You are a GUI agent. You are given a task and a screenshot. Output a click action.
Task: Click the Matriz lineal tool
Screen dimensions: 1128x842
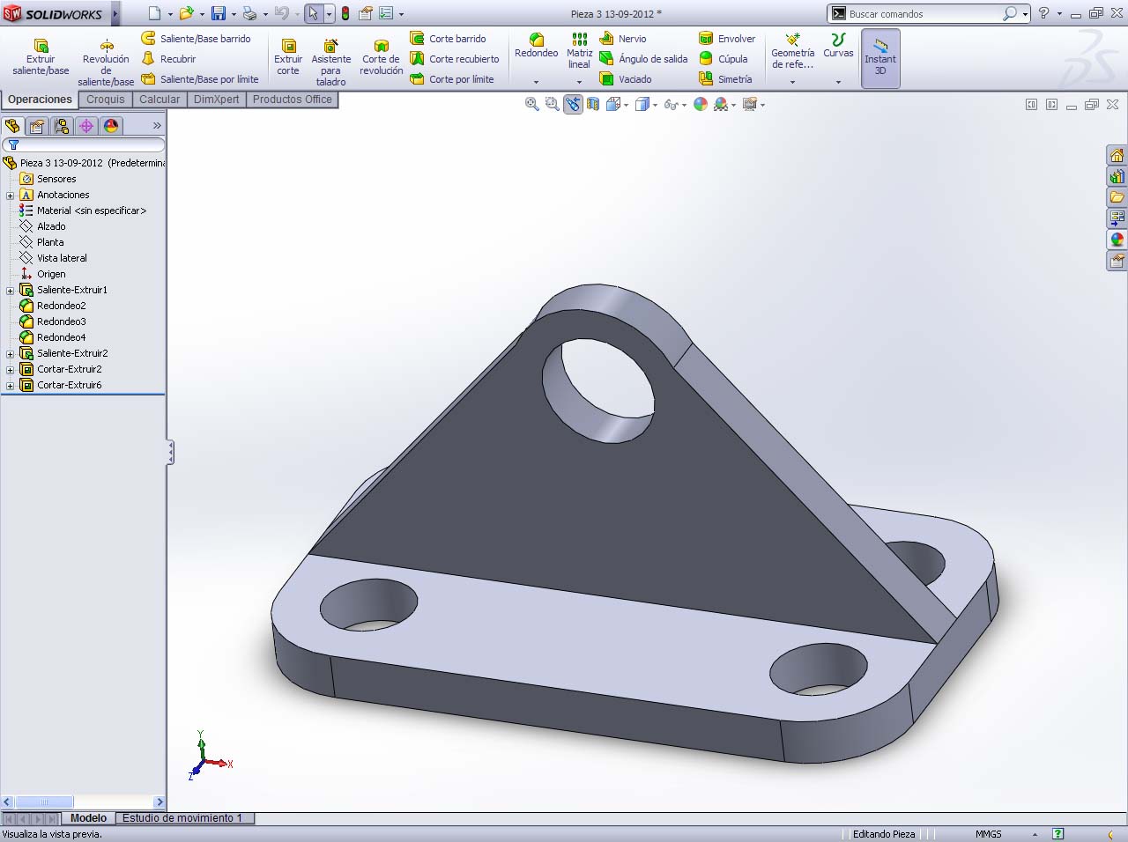coord(579,51)
